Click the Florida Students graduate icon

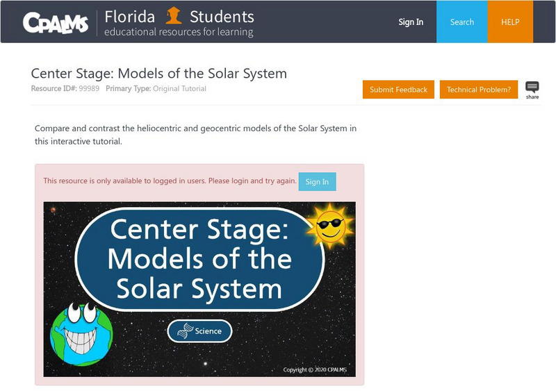[x=174, y=15]
